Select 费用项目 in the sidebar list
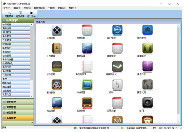This screenshot has width=184, height=132. pyautogui.click(x=16, y=28)
